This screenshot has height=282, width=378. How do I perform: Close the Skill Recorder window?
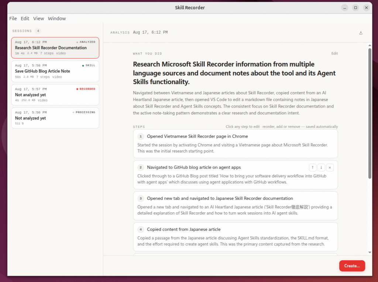[367, 8]
